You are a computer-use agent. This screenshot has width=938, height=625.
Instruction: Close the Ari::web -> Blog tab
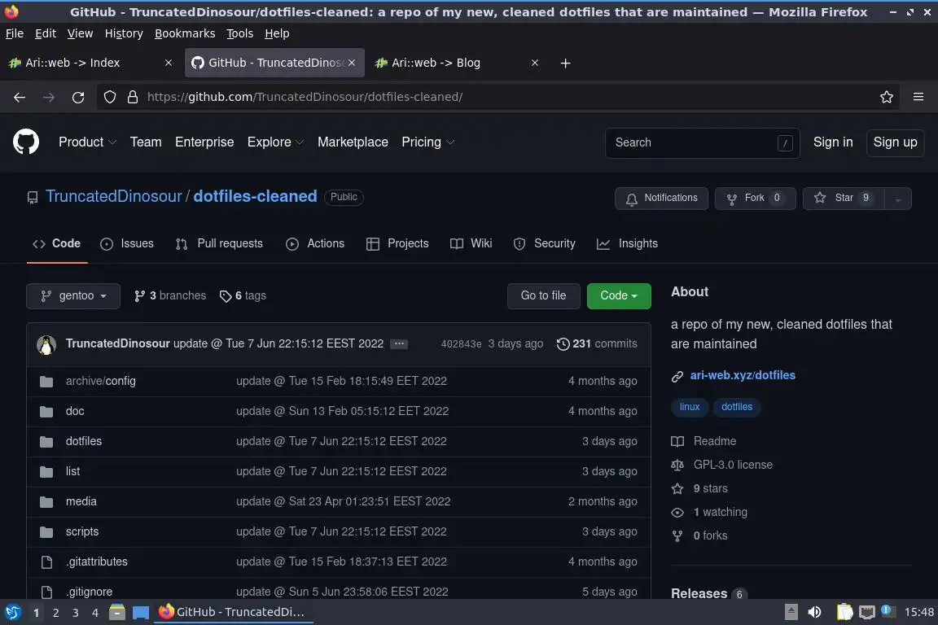pos(535,63)
